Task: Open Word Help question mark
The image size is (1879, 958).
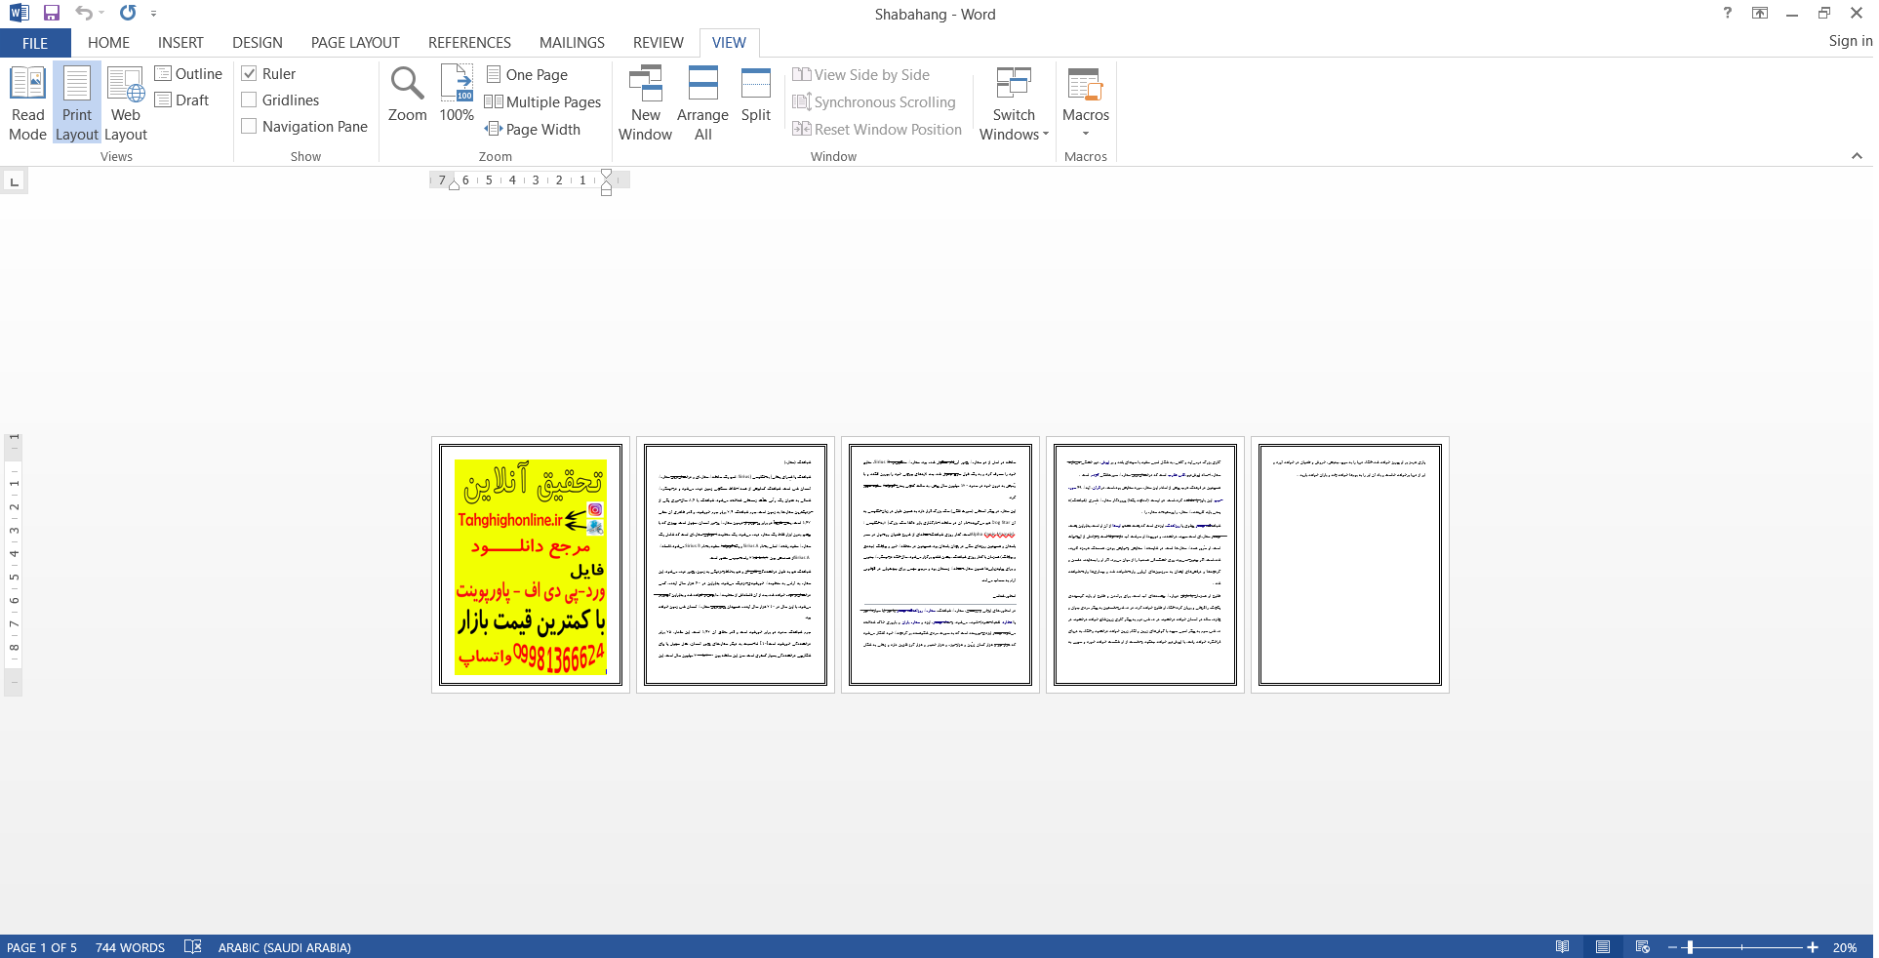Action: (1728, 14)
